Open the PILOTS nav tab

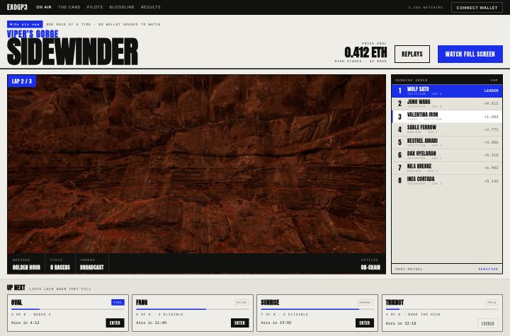(95, 7)
